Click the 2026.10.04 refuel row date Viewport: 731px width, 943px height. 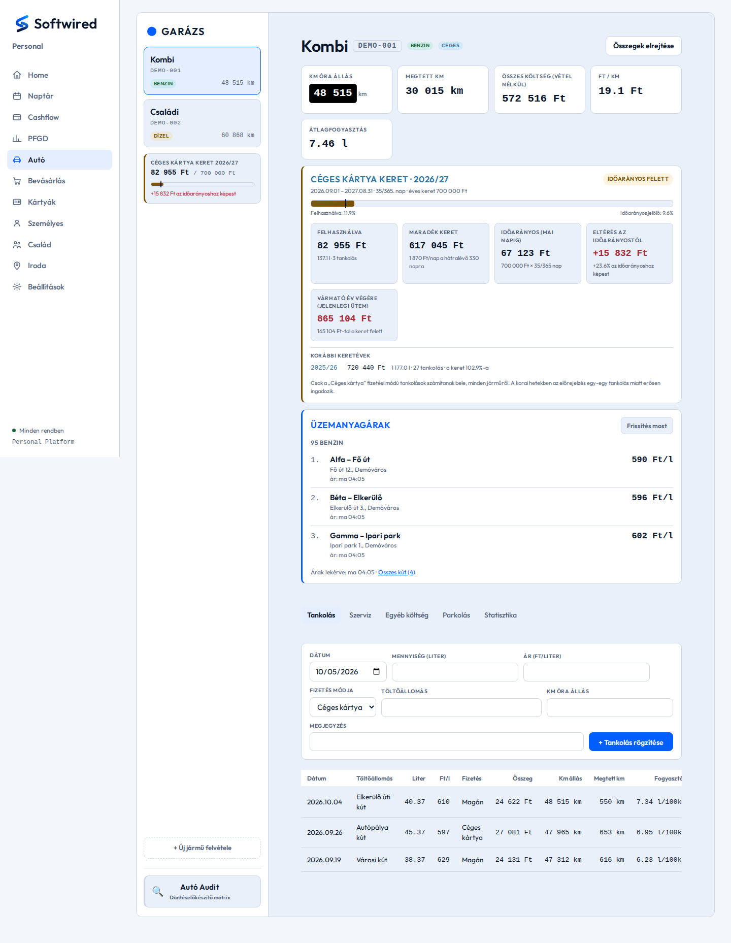tap(324, 802)
